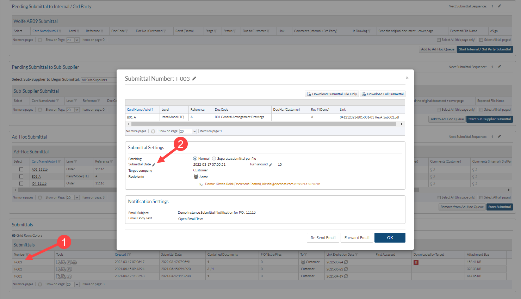Image resolution: width=521 pixels, height=299 pixels.
Task: Close the Submittal Number dialog
Action: coord(407,78)
